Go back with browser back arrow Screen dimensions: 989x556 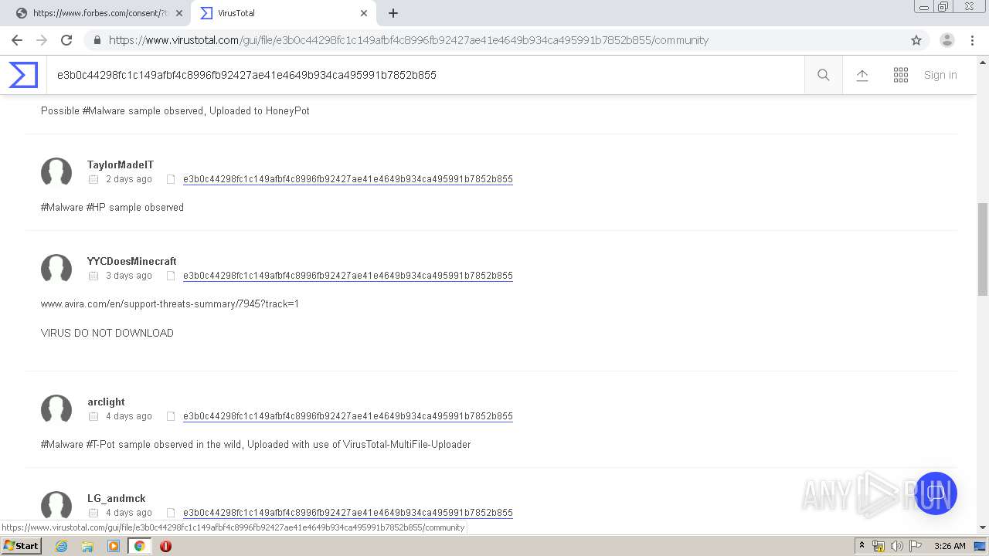click(17, 40)
